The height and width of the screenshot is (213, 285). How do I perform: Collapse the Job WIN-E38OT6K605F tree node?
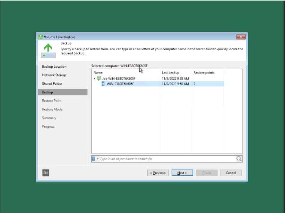93,79
